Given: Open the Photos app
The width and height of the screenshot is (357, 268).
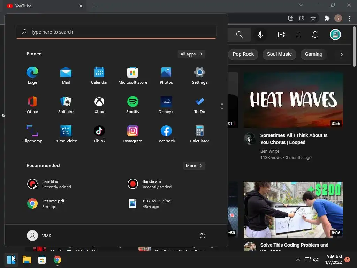Looking at the screenshot, I should coord(166,76).
